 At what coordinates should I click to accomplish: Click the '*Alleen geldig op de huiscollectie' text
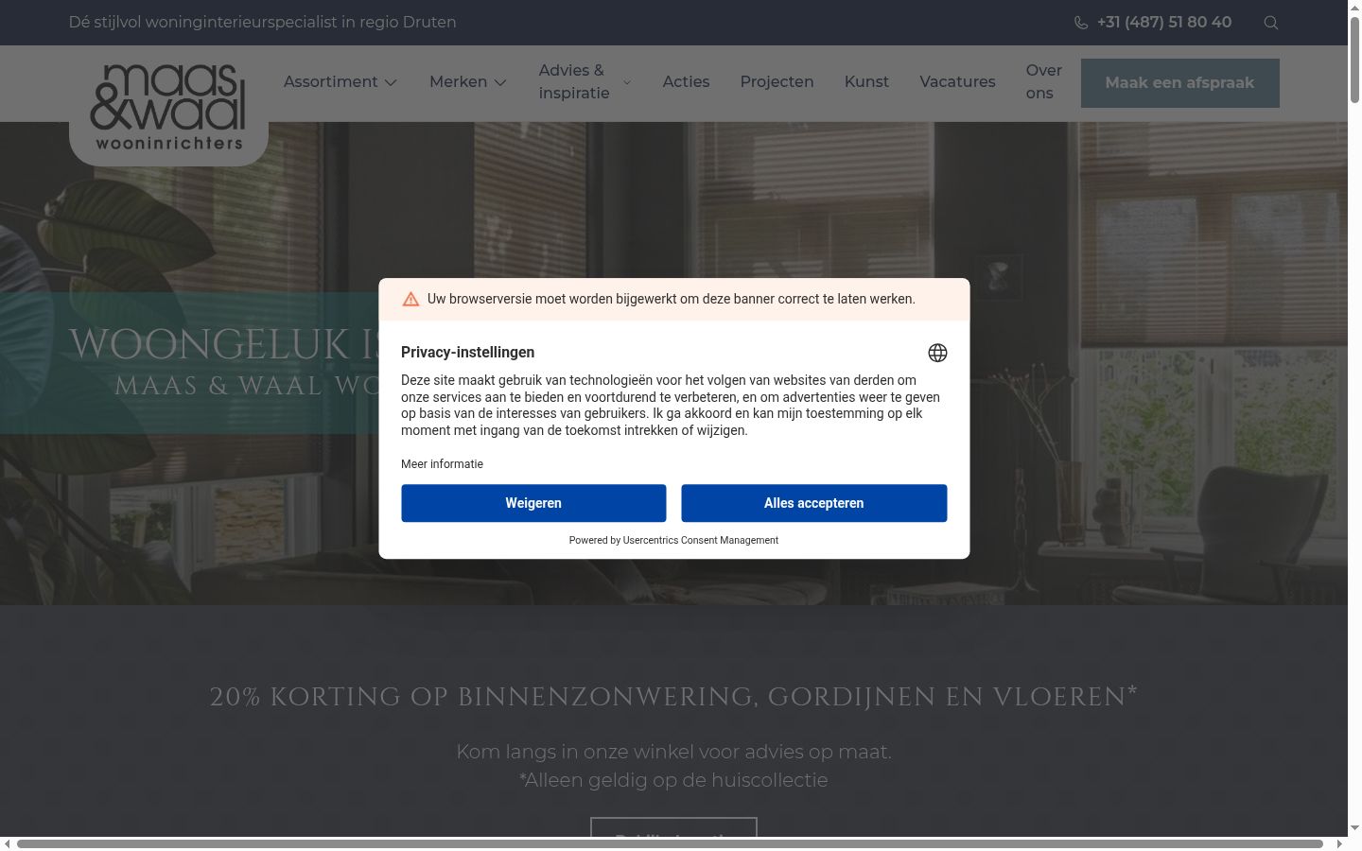coord(673,780)
